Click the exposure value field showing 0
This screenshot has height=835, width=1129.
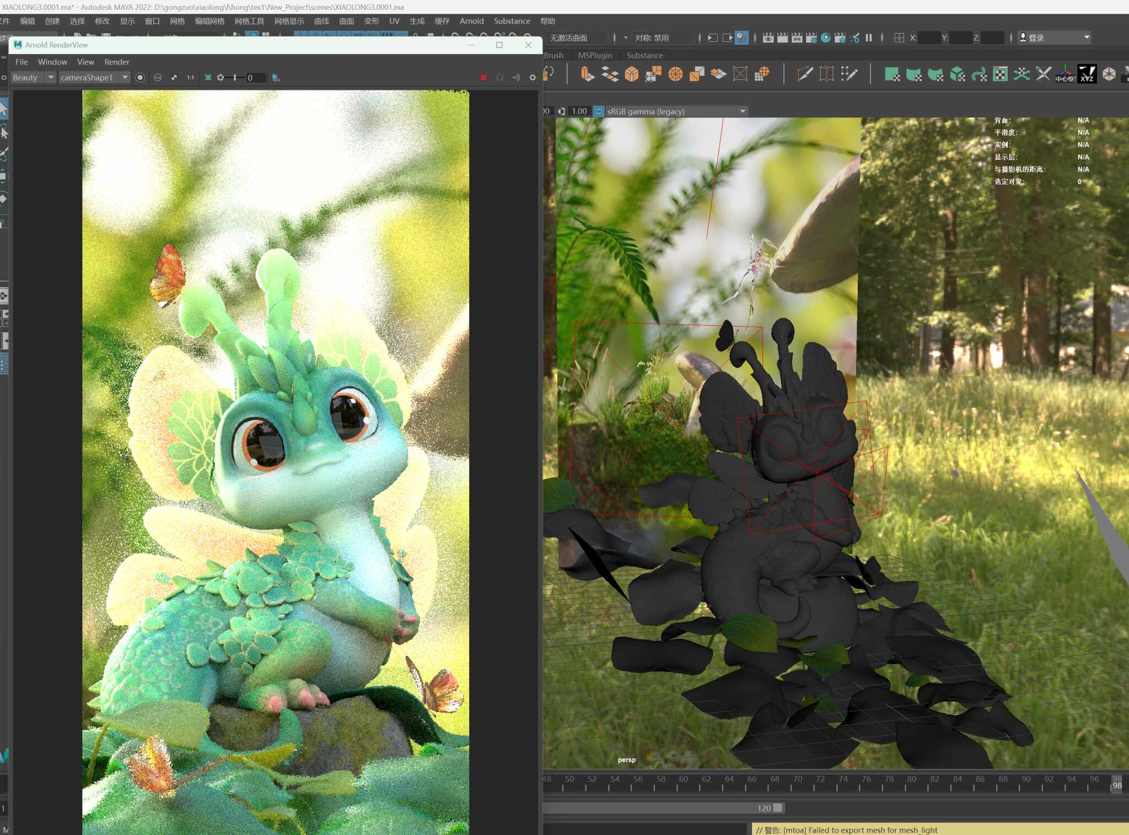256,78
